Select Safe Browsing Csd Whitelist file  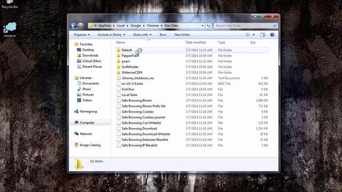pos(141,123)
